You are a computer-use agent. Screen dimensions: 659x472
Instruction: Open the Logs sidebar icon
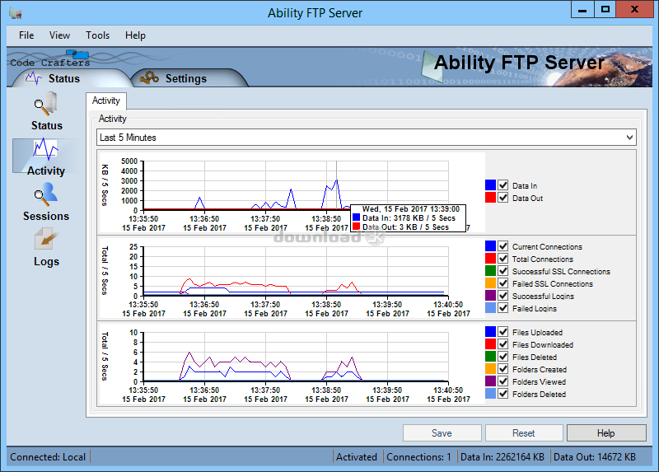(46, 248)
